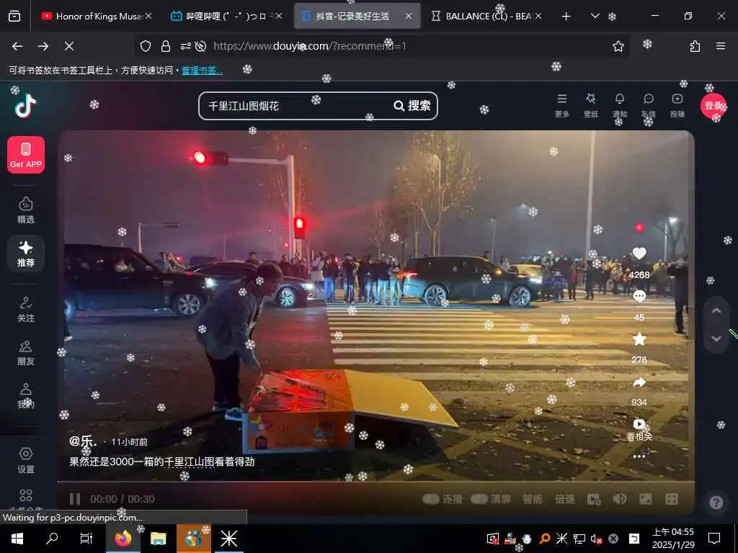
Task: Click the 管理书签 manage bookmarks link
Action: click(x=203, y=71)
